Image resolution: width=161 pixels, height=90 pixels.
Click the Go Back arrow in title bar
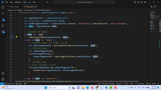point(48,2)
